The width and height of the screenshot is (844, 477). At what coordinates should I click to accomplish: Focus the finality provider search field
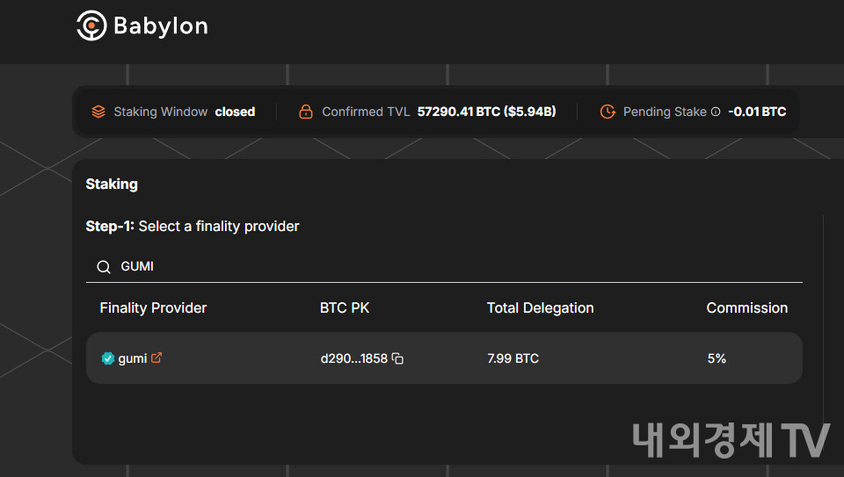coord(440,266)
